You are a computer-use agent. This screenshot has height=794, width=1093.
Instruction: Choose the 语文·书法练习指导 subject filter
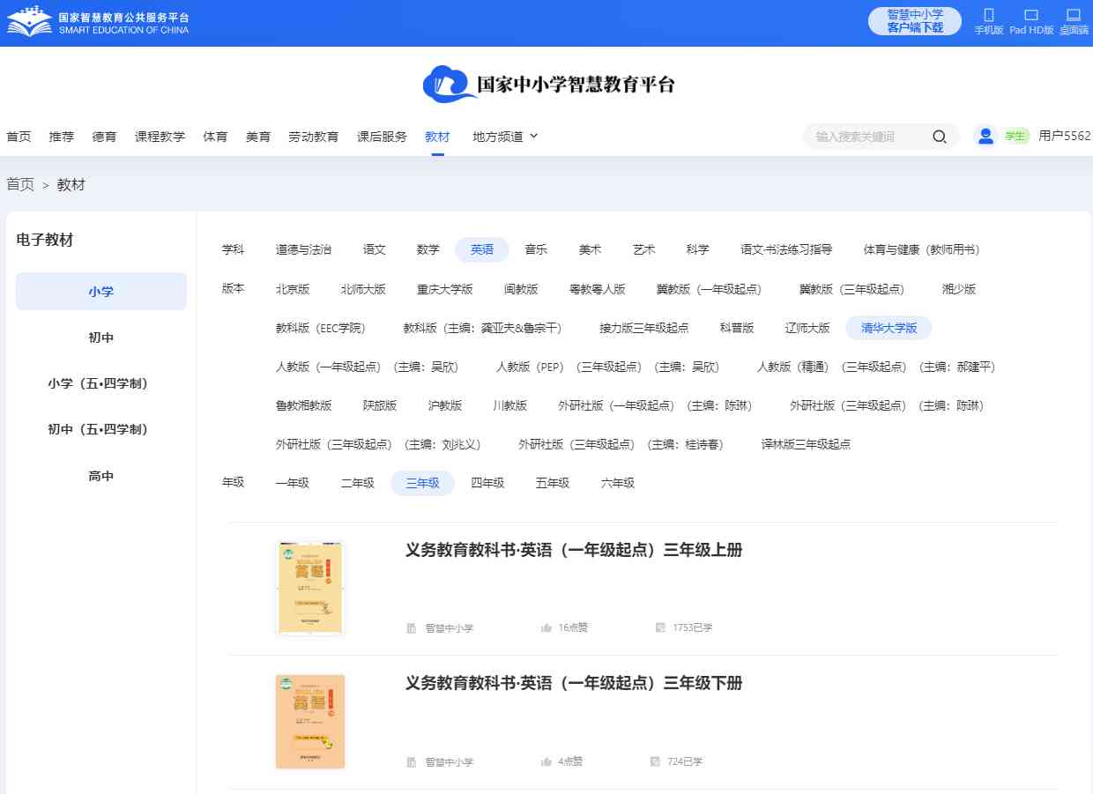coord(786,249)
